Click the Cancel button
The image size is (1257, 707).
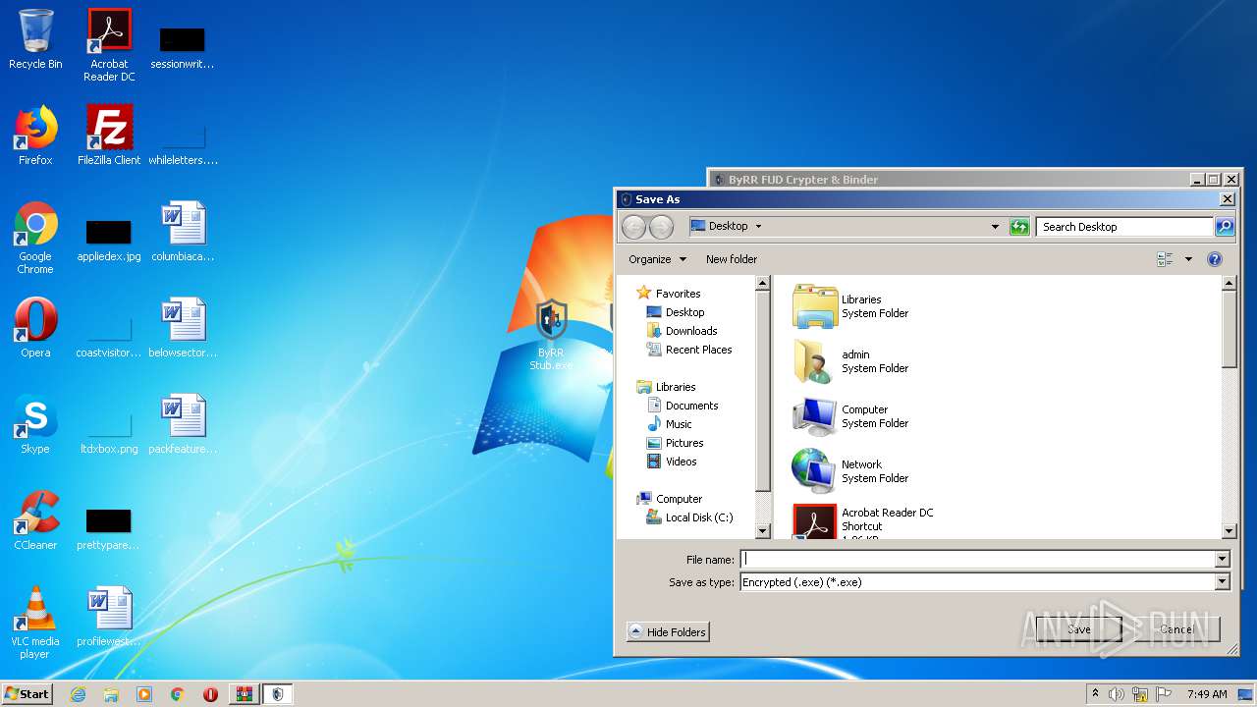click(x=1176, y=629)
